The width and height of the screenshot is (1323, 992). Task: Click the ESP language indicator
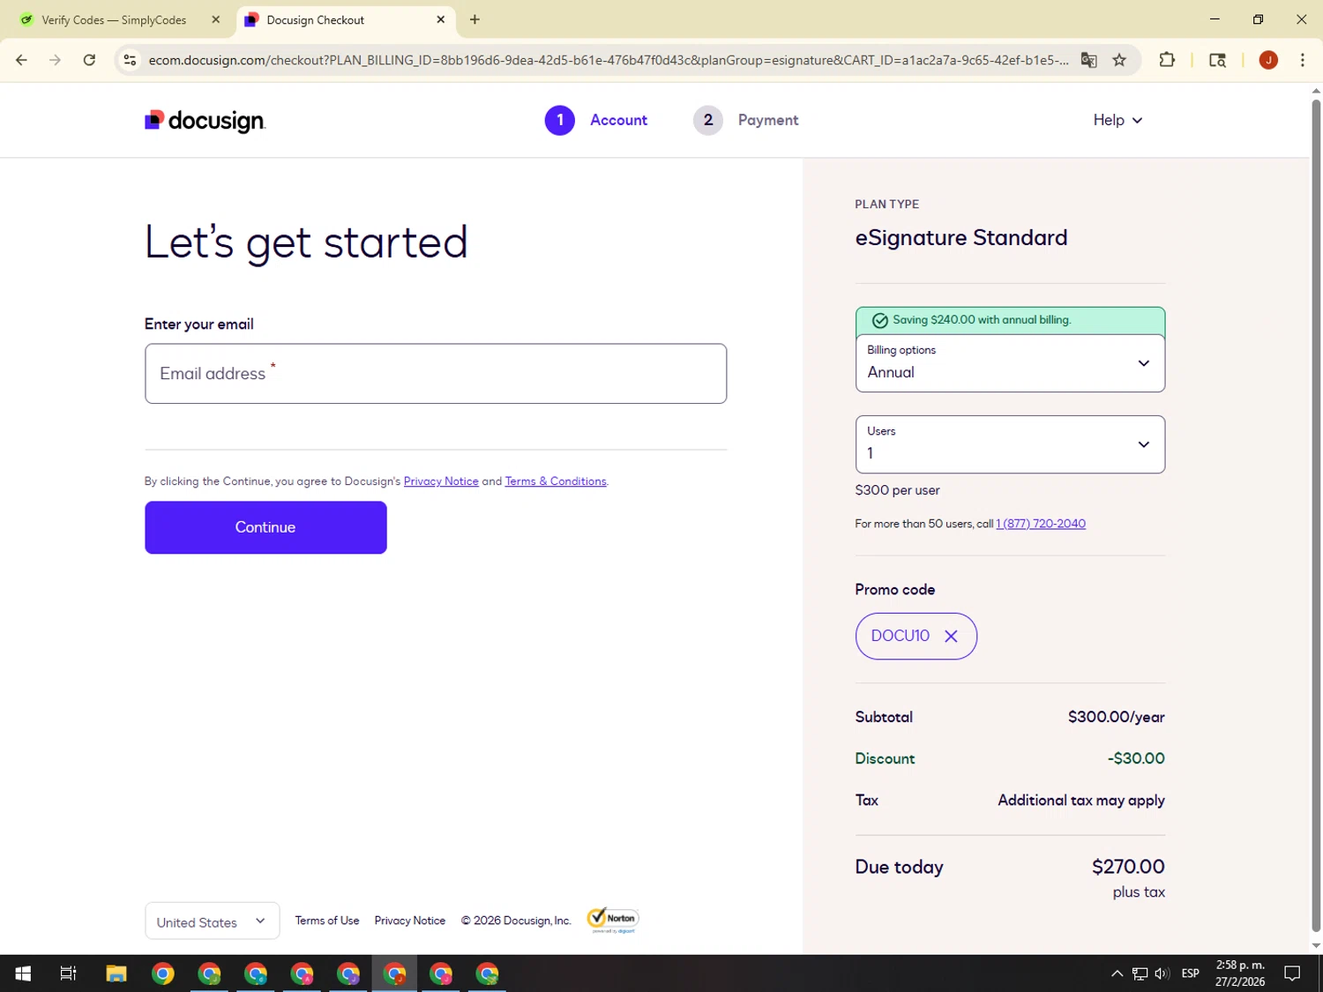click(x=1190, y=973)
